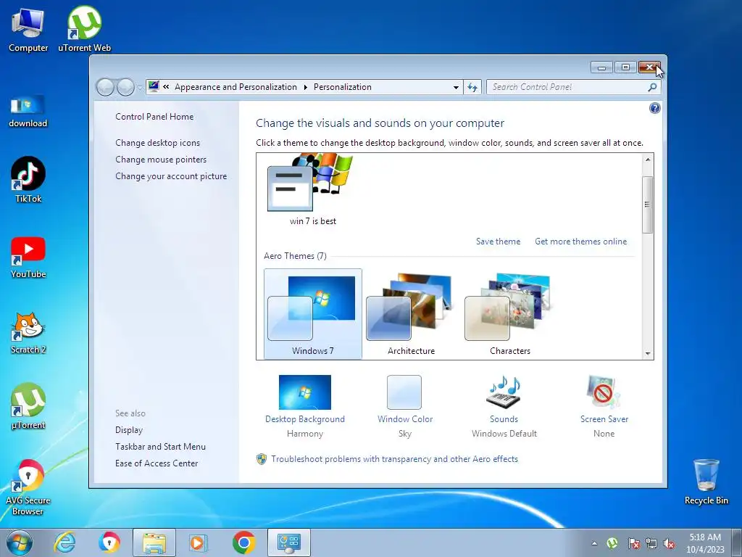
Task: Select the 'win 7 is best' theme
Action: click(312, 189)
